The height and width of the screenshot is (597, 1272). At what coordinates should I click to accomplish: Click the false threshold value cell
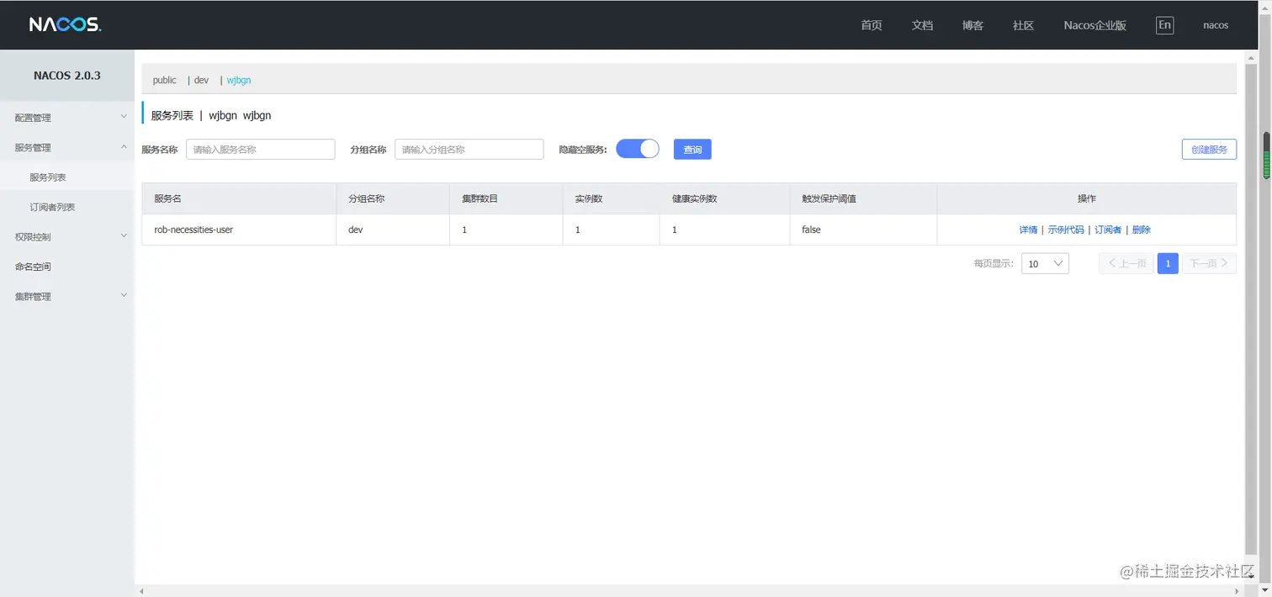coord(863,230)
